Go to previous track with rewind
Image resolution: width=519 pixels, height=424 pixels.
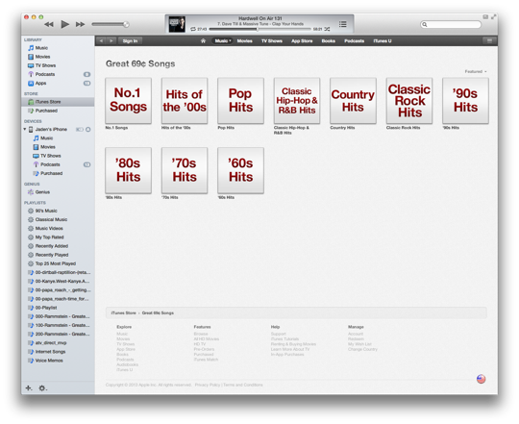[x=49, y=24]
